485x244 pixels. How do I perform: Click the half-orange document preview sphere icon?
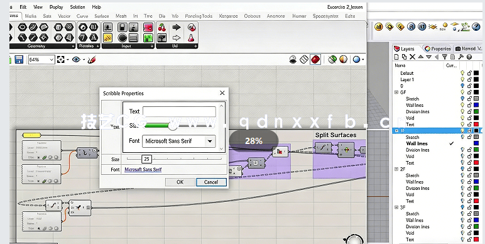(x=344, y=59)
